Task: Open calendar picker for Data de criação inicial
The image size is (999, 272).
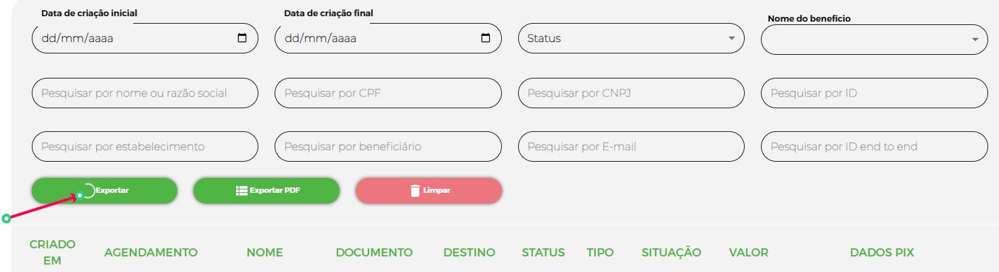Action: pos(242,39)
